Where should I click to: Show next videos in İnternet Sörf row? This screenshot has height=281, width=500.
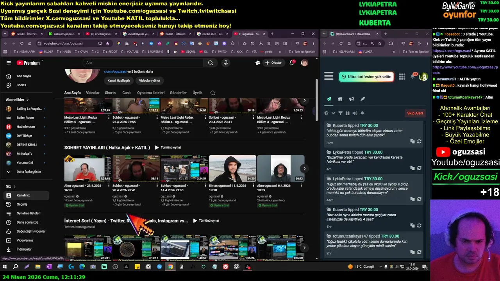click(x=304, y=248)
